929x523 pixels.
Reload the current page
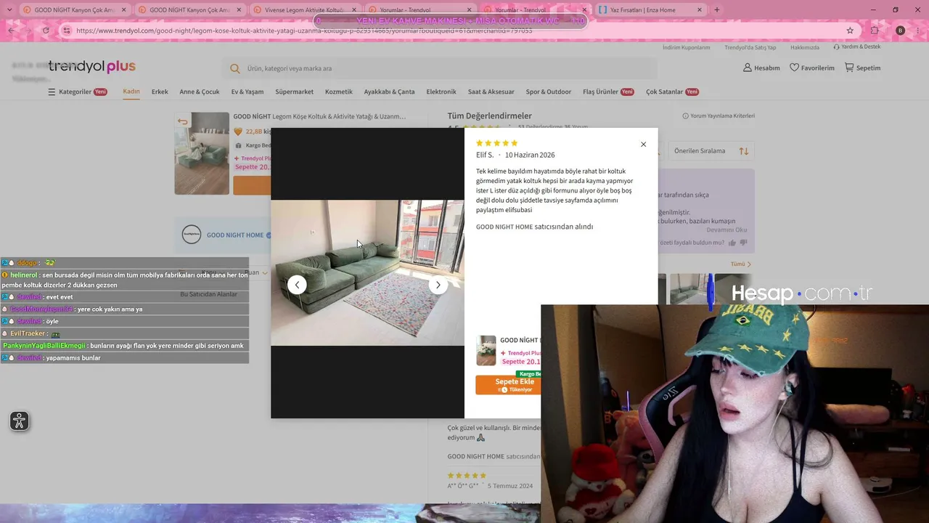coord(46,31)
